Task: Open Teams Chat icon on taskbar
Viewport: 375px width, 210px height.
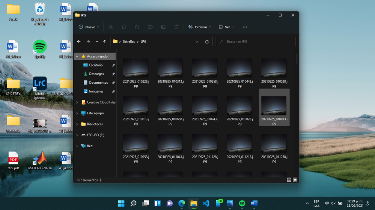Action: (170, 203)
